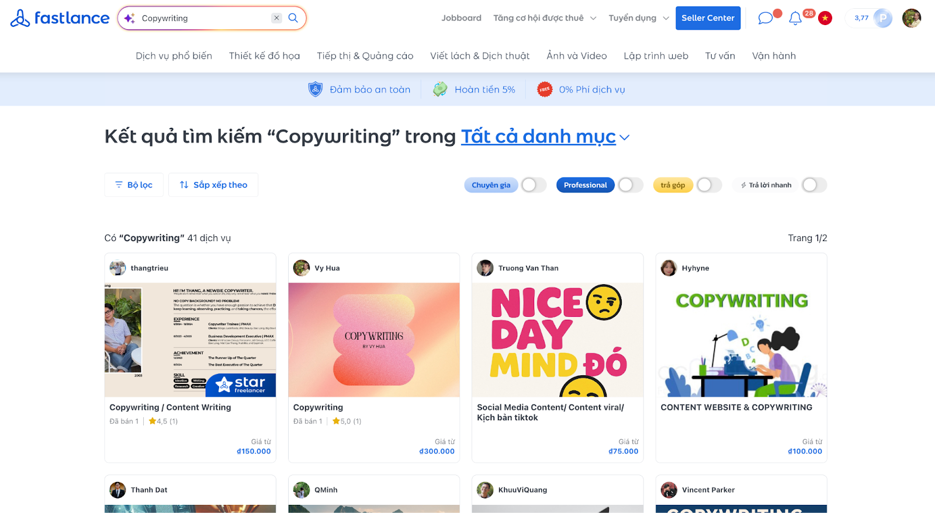Open the chat messages icon
Image resolution: width=935 pixels, height=513 pixels.
(x=765, y=18)
